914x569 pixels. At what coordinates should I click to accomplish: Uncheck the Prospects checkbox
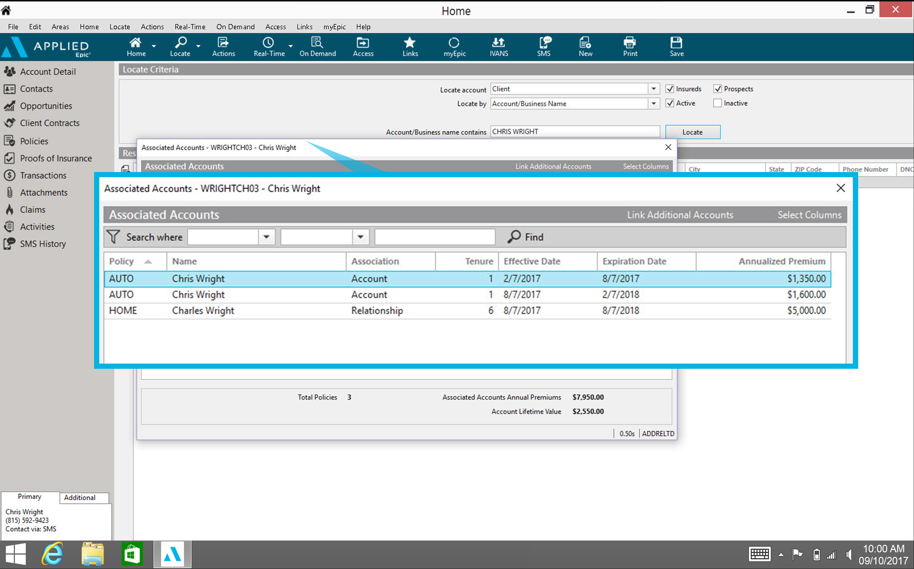click(x=718, y=89)
